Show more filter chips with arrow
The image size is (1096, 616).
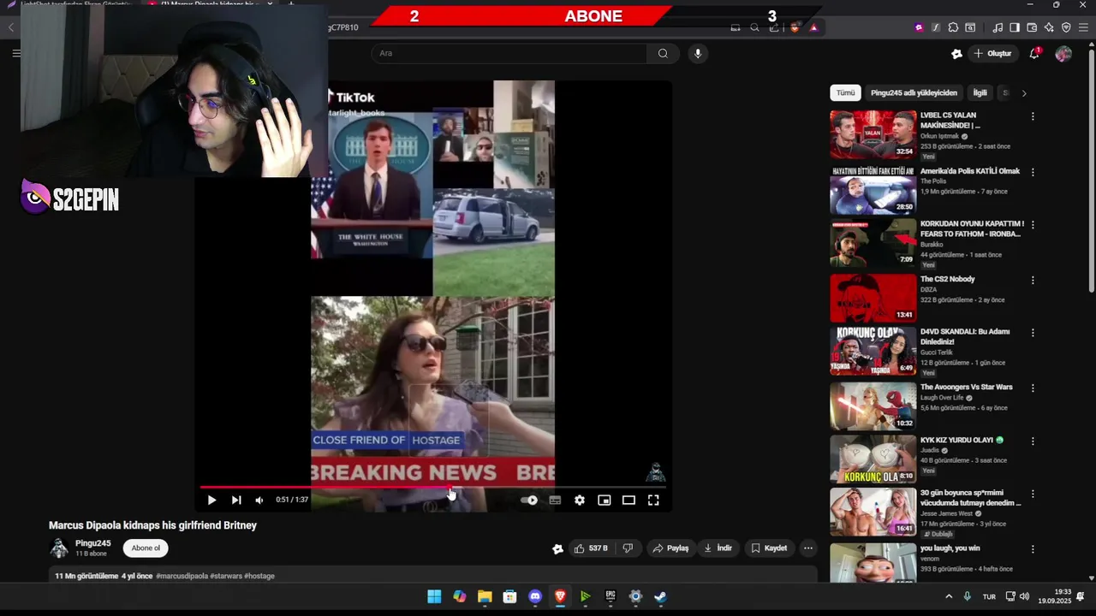point(1024,92)
